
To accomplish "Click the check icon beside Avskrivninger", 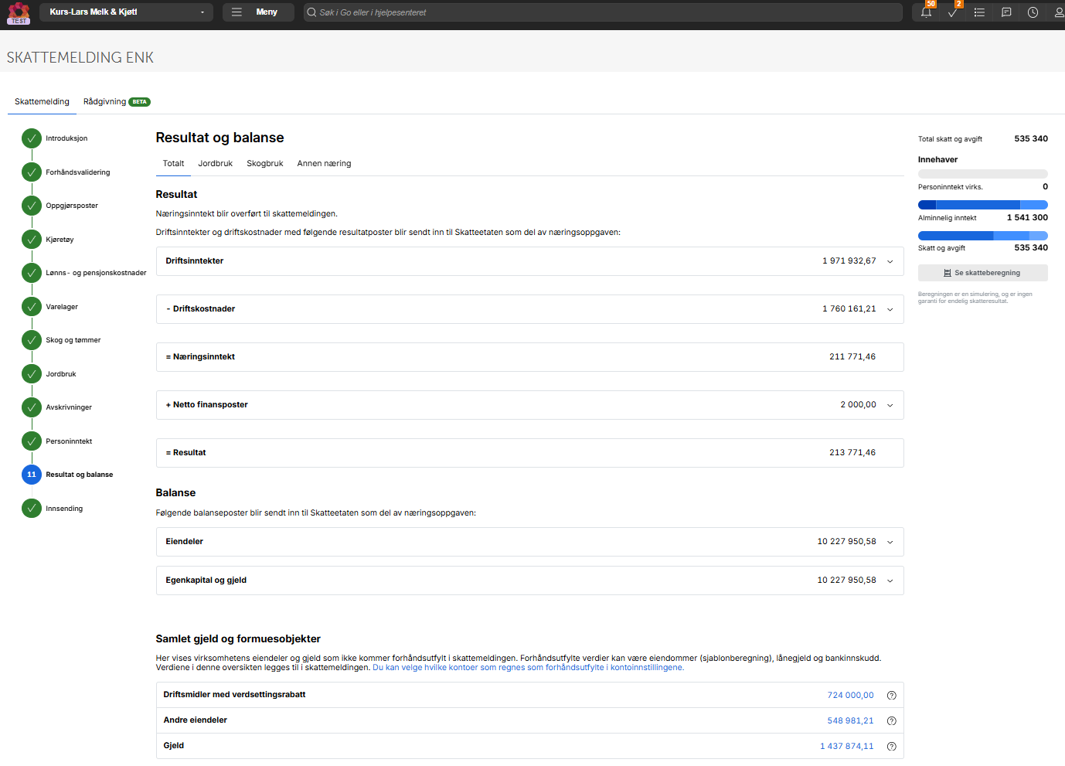I will click(x=32, y=407).
